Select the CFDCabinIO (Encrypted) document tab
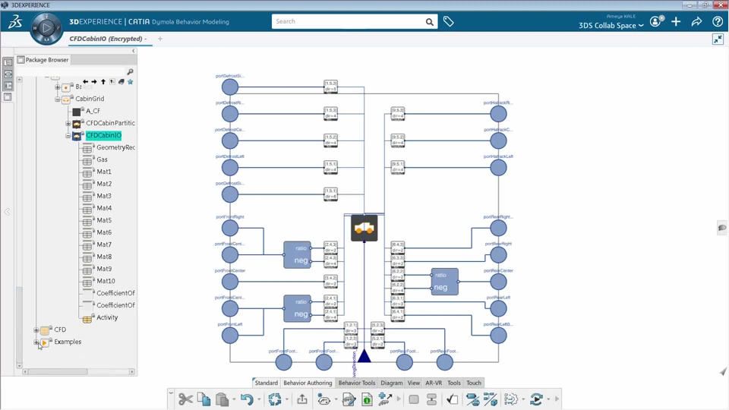 click(x=108, y=39)
